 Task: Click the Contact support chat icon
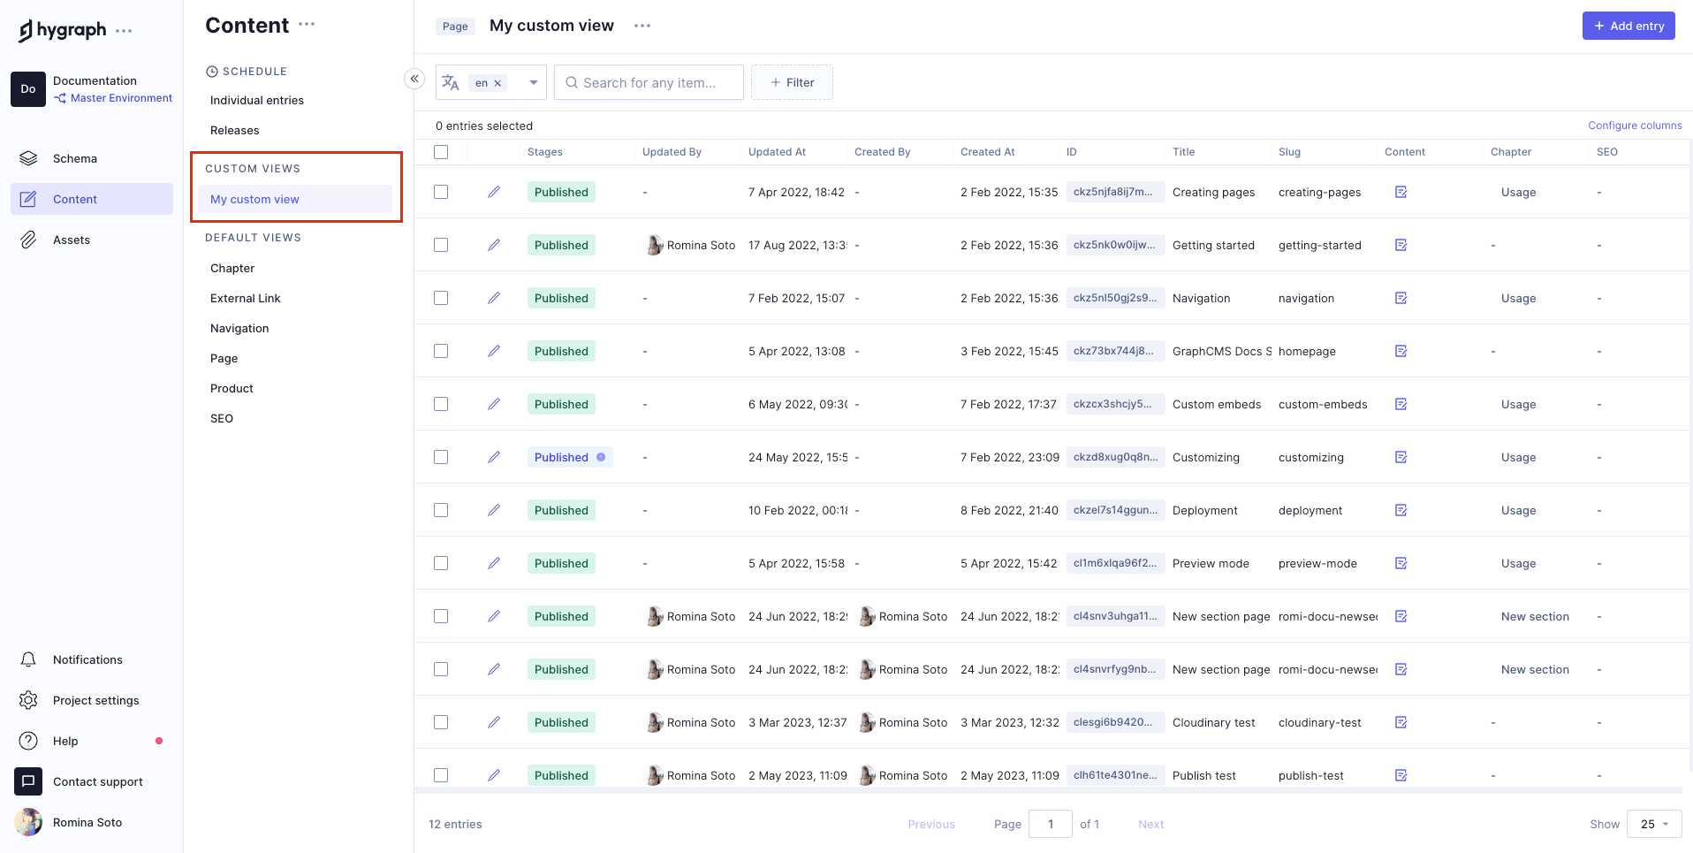pyautogui.click(x=28, y=781)
